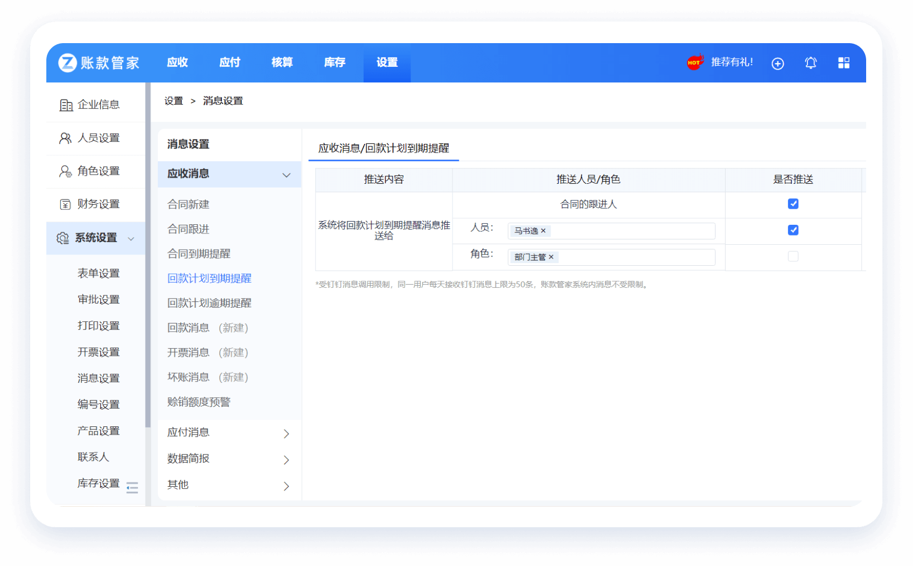The image size is (913, 566).
Task: Click the 推送内容 column header
Action: [x=384, y=180]
